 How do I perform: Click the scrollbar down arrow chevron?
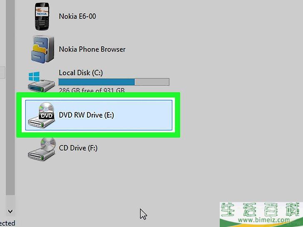point(10,211)
